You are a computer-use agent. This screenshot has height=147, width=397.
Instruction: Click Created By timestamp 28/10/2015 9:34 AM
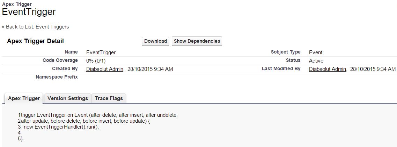[x=150, y=69]
